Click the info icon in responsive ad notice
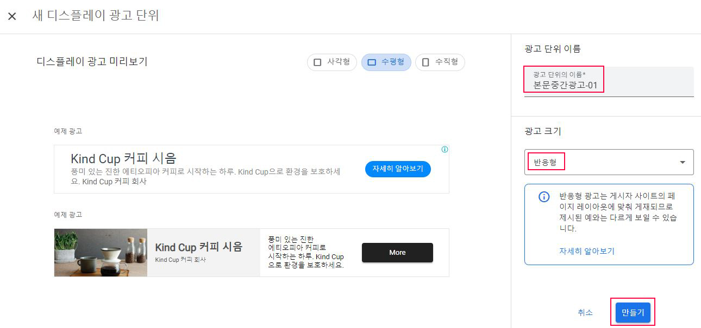Image resolution: width=701 pixels, height=328 pixels. tap(543, 197)
